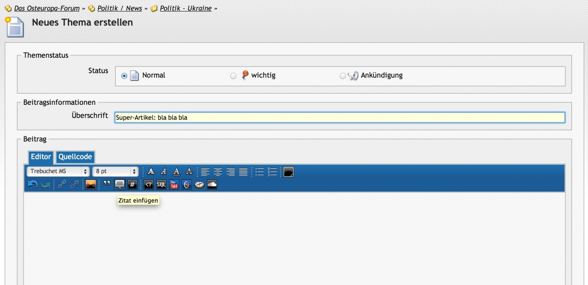Align text to the right
The width and height of the screenshot is (588, 285).
231,172
